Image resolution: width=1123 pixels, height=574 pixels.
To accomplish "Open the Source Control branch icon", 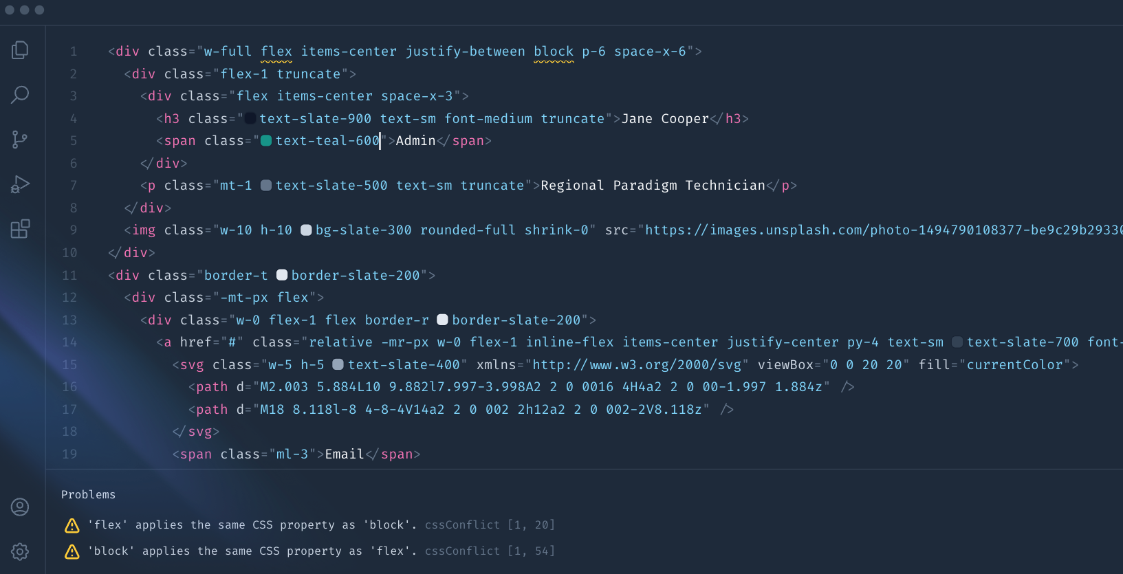I will (20, 140).
